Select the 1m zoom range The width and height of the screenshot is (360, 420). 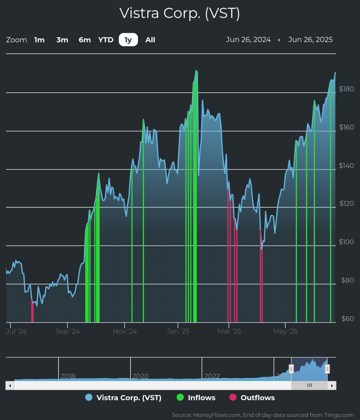tap(40, 40)
